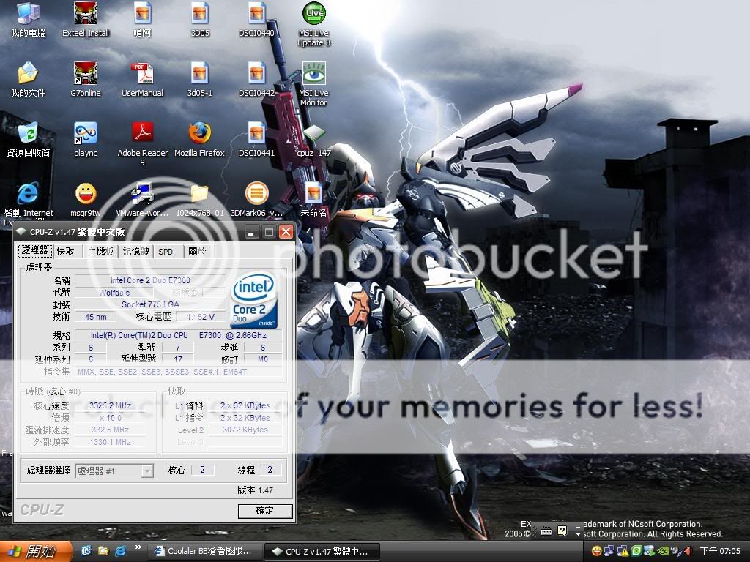
Task: Click the CPU-Z v1.47 taskbar button
Action: click(x=322, y=552)
